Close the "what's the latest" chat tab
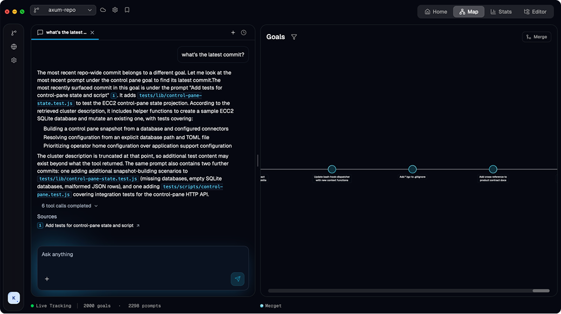The width and height of the screenshot is (561, 314). 92,32
